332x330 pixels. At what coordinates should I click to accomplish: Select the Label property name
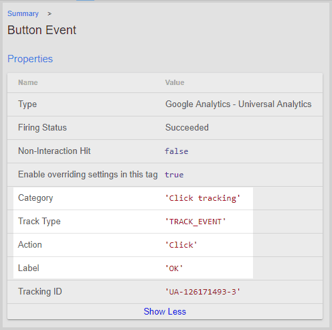(x=29, y=268)
